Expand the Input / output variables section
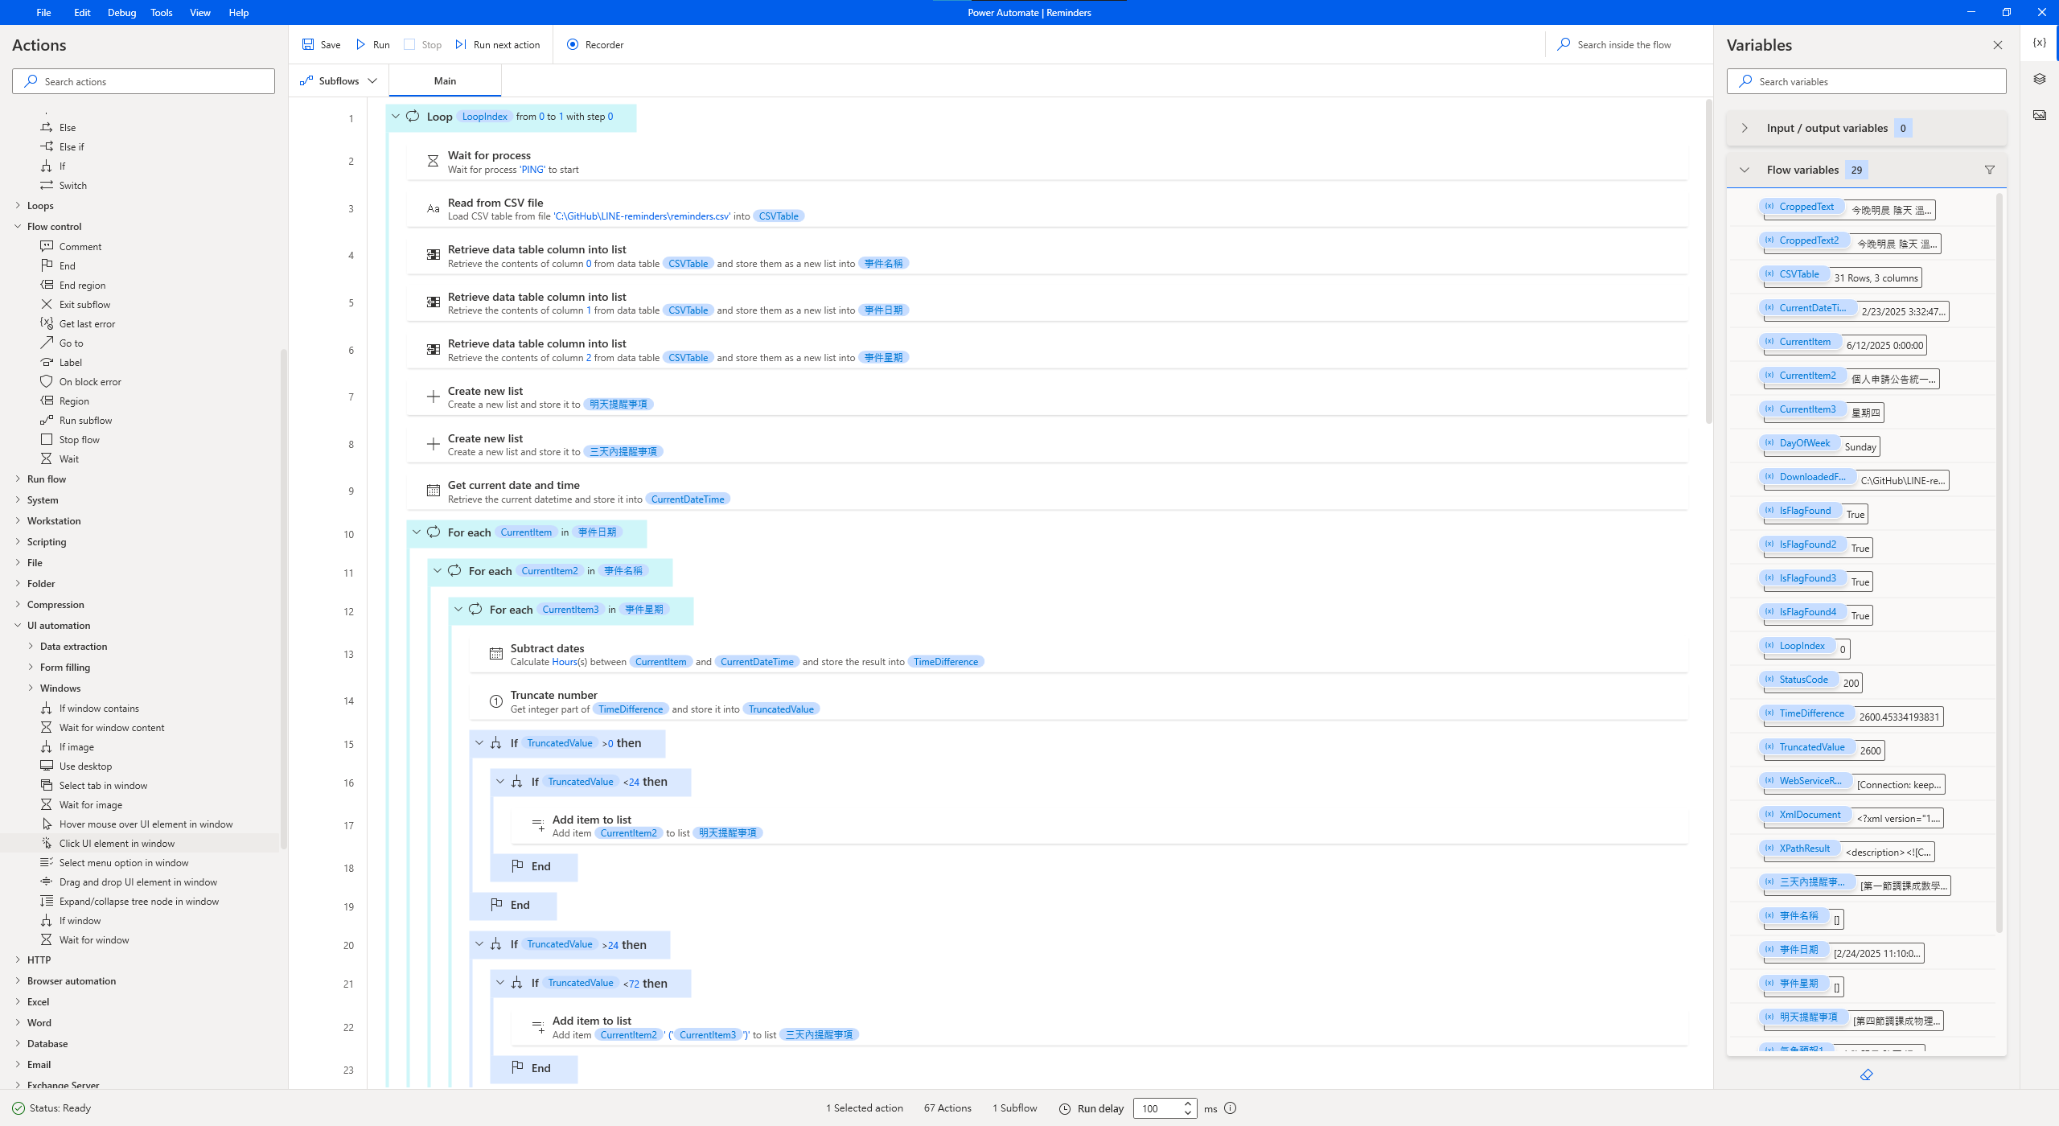The height and width of the screenshot is (1126, 2059). pos(1745,127)
